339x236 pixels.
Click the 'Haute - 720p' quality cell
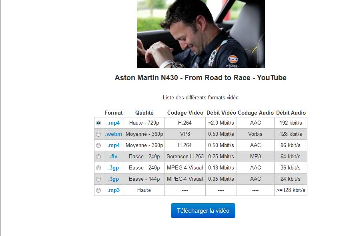144,123
